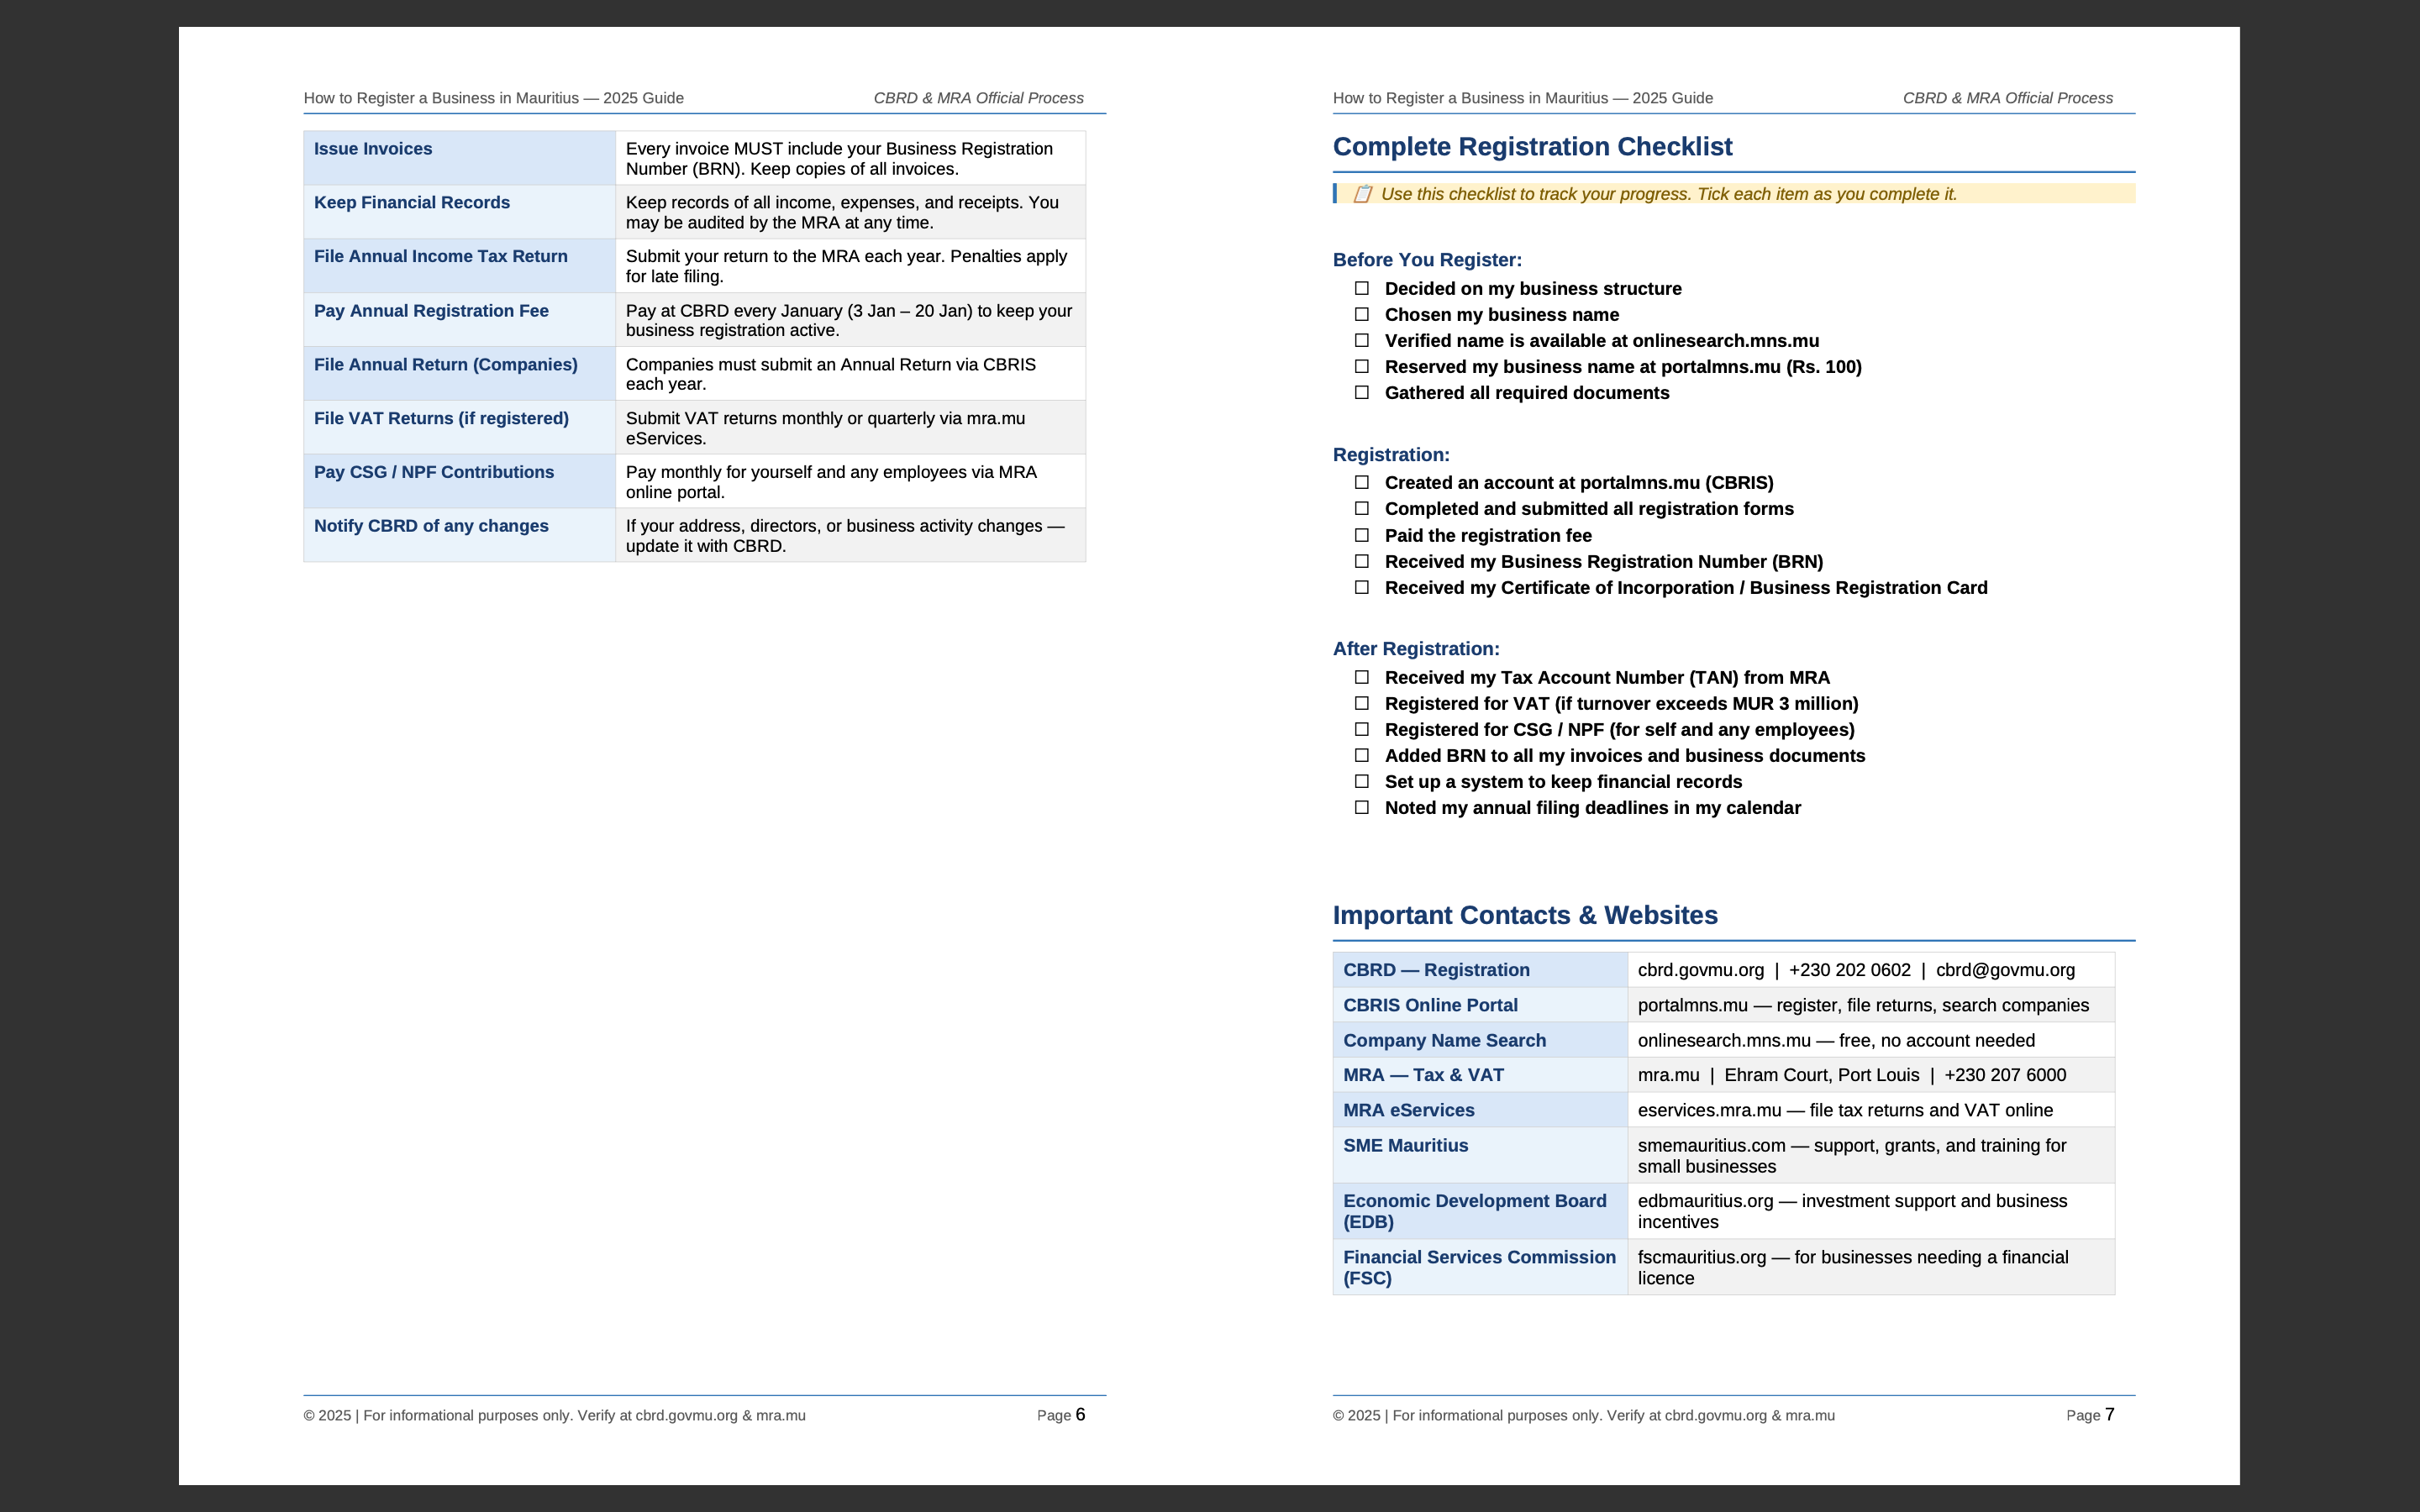
Task: Tick 'Received my Tax Account Number (TAN)' box
Action: [x=1361, y=678]
